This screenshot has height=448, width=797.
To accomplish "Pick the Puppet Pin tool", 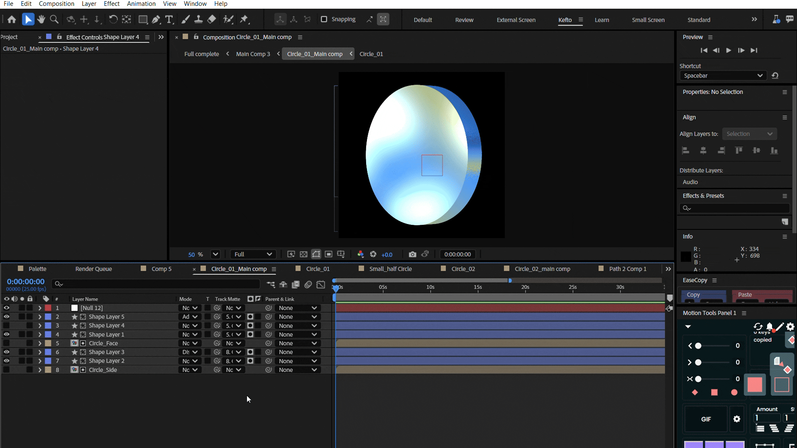I will click(x=244, y=19).
